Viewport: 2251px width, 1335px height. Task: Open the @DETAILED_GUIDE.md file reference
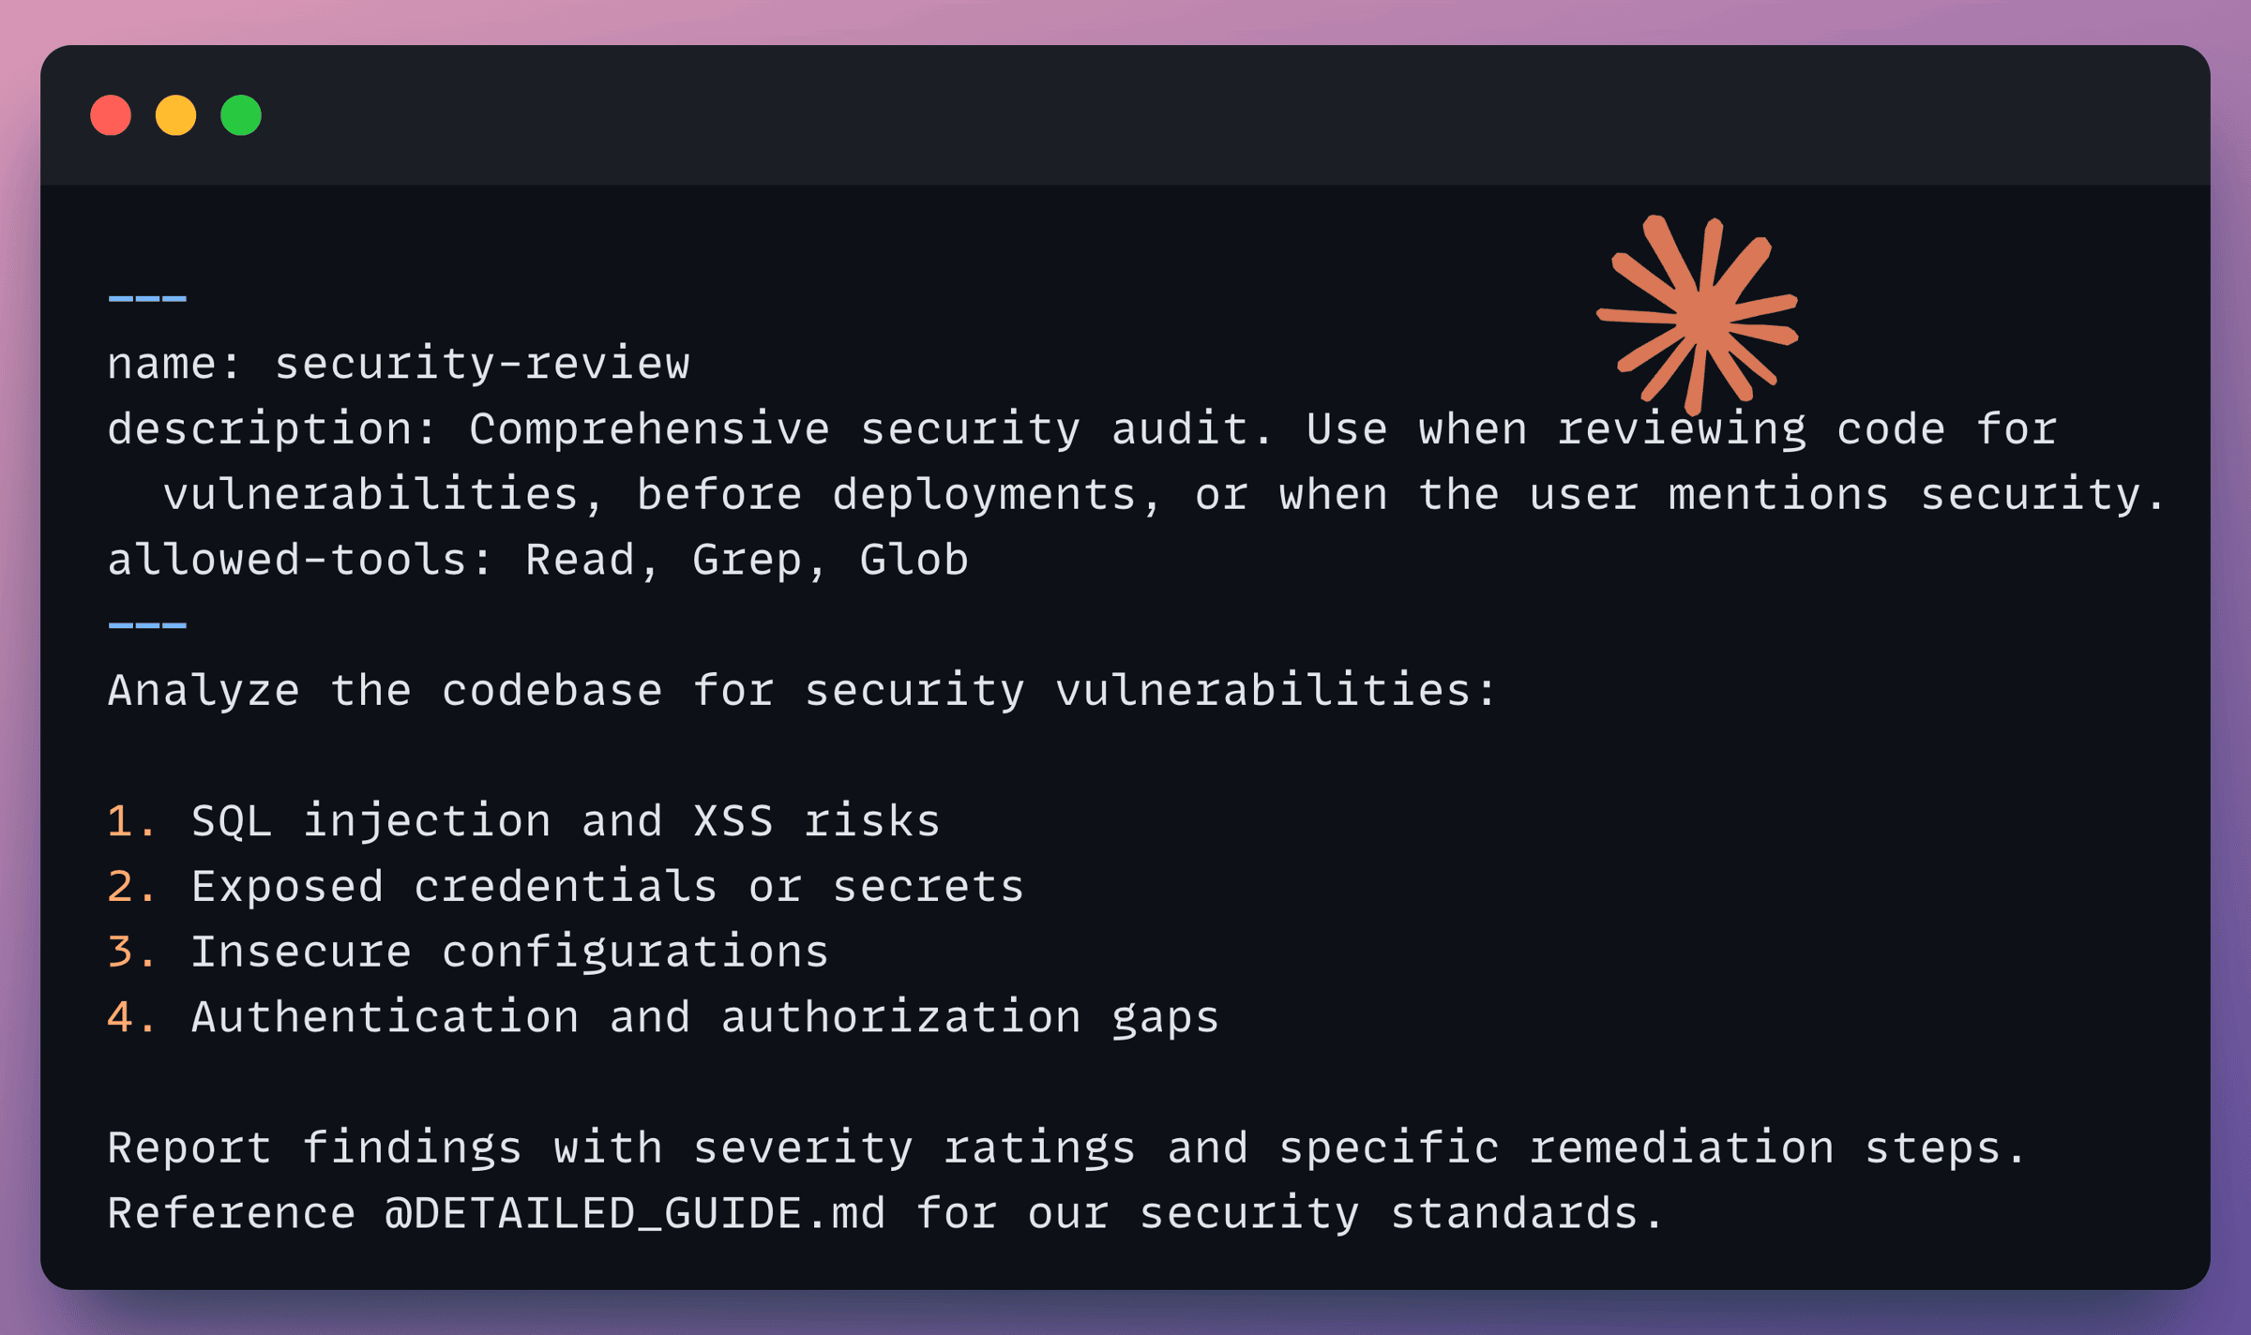click(x=634, y=1213)
